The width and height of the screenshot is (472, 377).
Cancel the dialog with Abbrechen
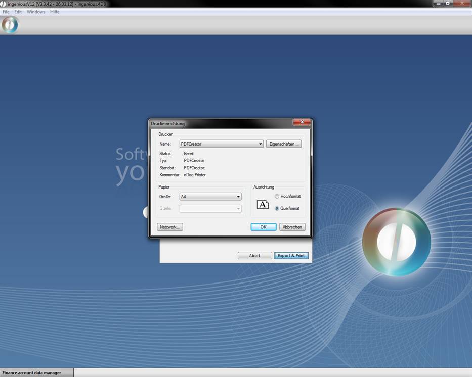coord(292,227)
